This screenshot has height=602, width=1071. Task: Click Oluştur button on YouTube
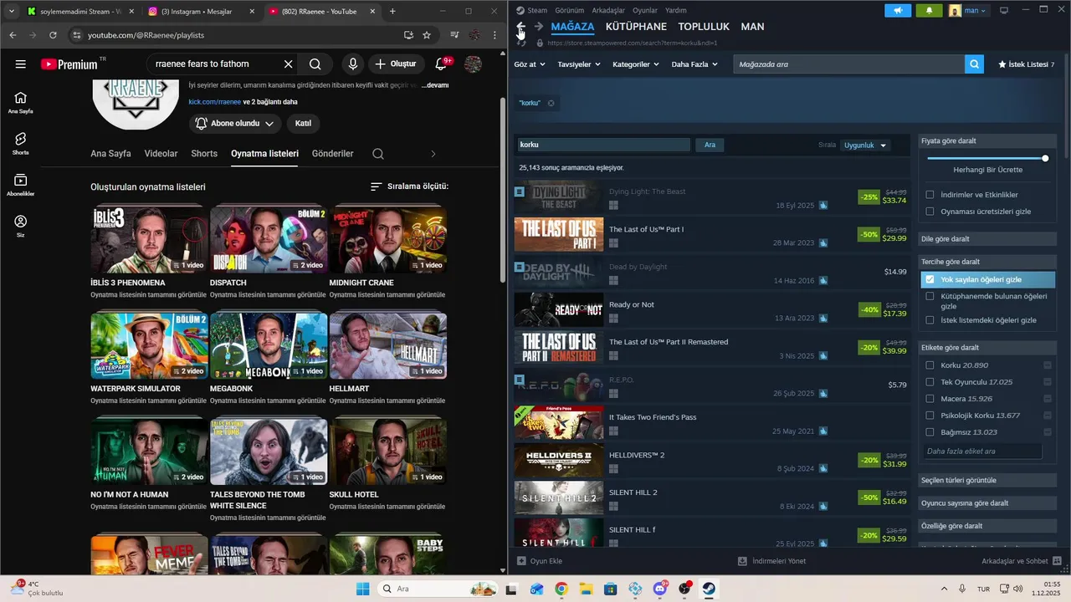tap(396, 64)
